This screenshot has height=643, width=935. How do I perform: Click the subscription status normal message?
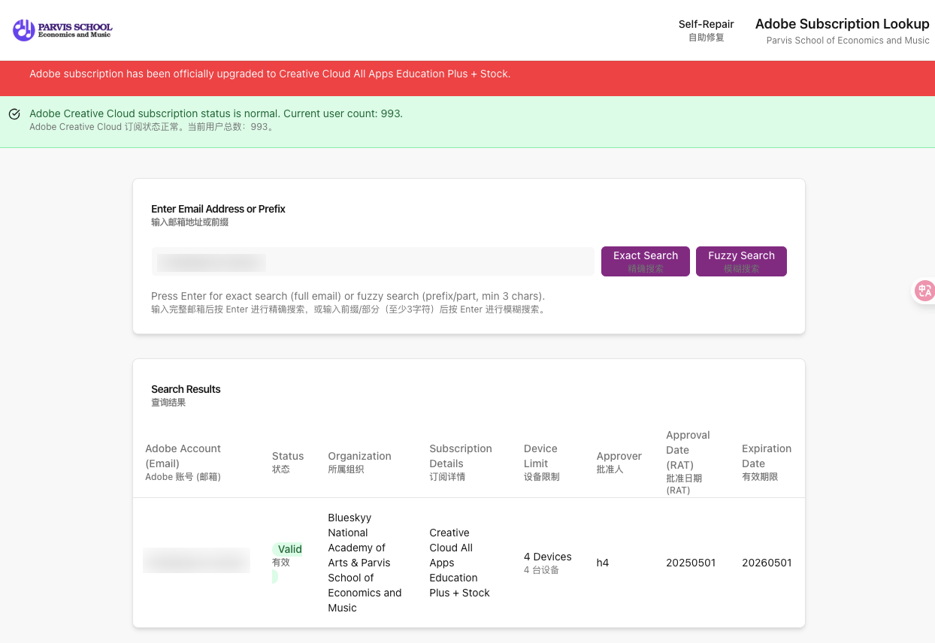[x=216, y=113]
